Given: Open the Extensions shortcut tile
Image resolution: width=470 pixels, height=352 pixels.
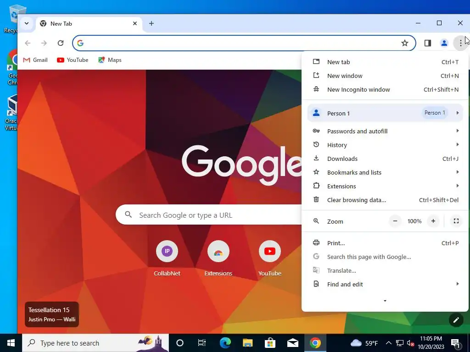Looking at the screenshot, I should click(218, 258).
